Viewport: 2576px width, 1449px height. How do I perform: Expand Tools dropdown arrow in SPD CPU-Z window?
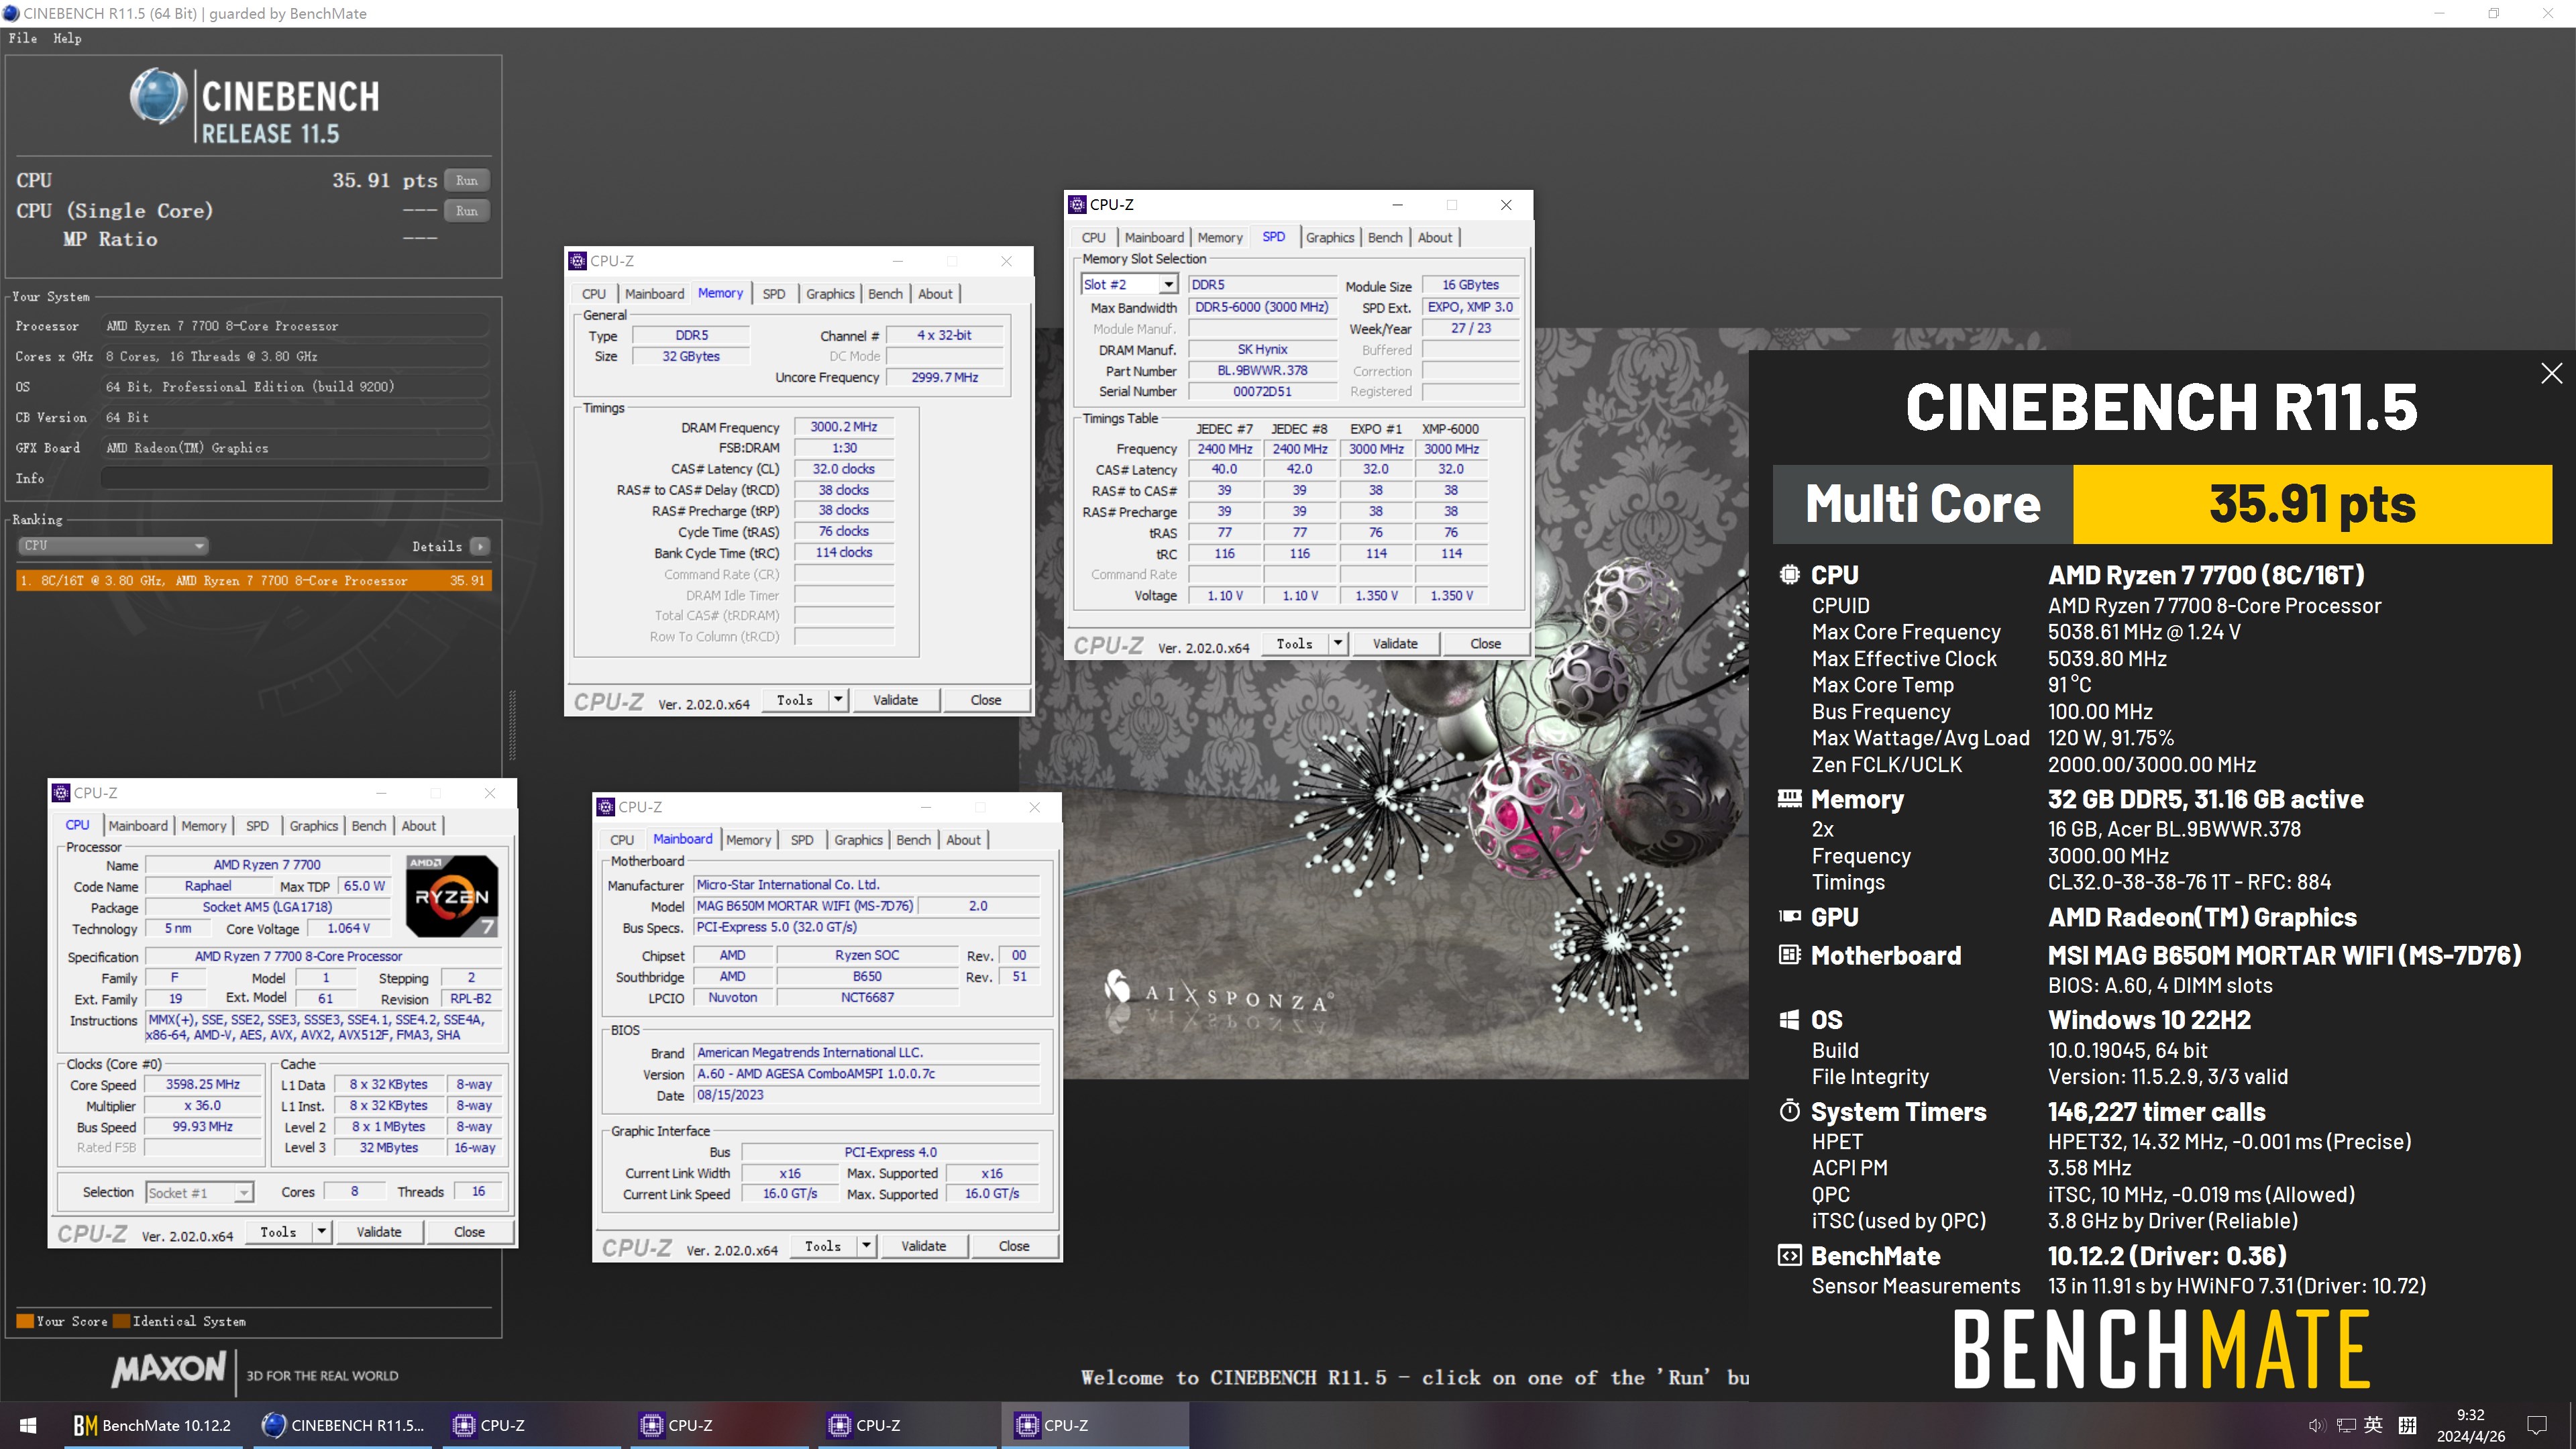pos(1338,644)
